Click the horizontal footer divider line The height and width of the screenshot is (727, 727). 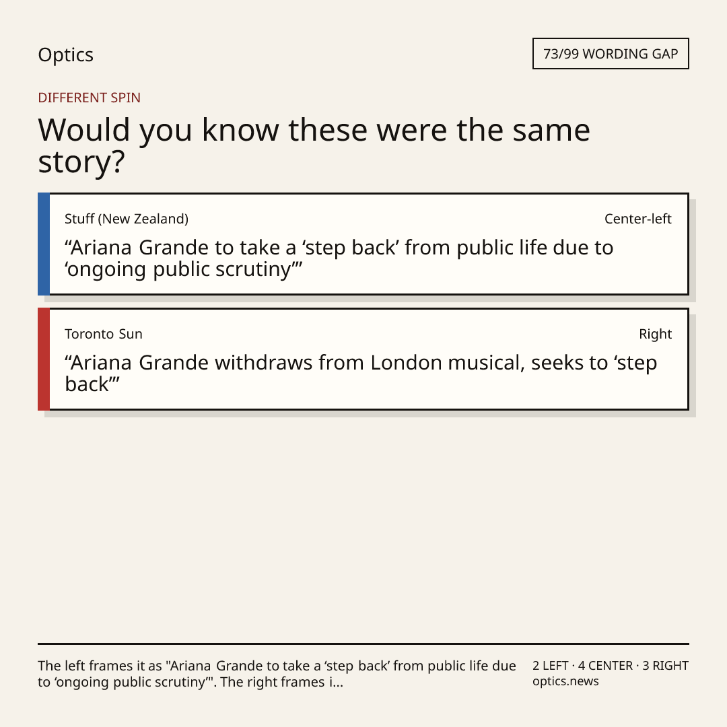(363, 644)
